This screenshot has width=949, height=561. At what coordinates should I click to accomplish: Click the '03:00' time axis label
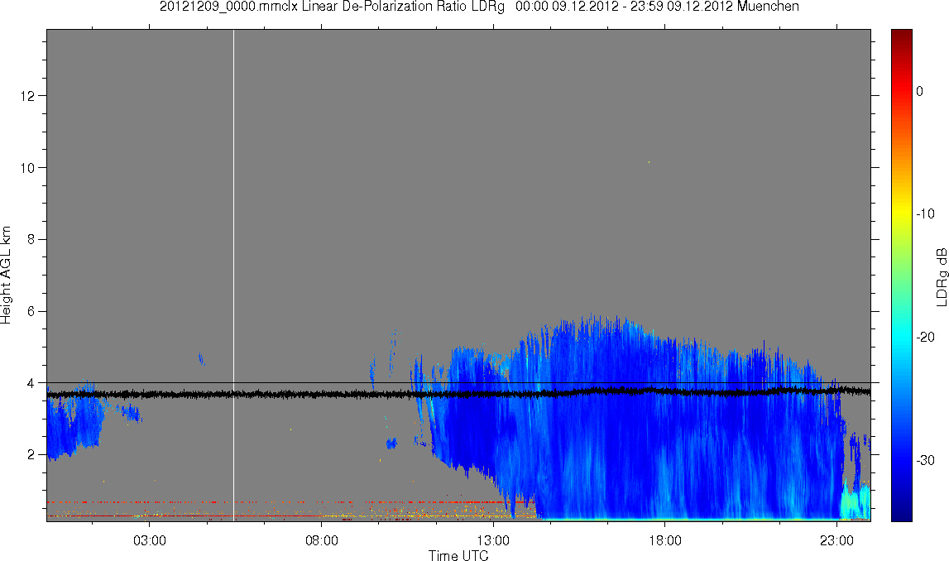tap(150, 540)
